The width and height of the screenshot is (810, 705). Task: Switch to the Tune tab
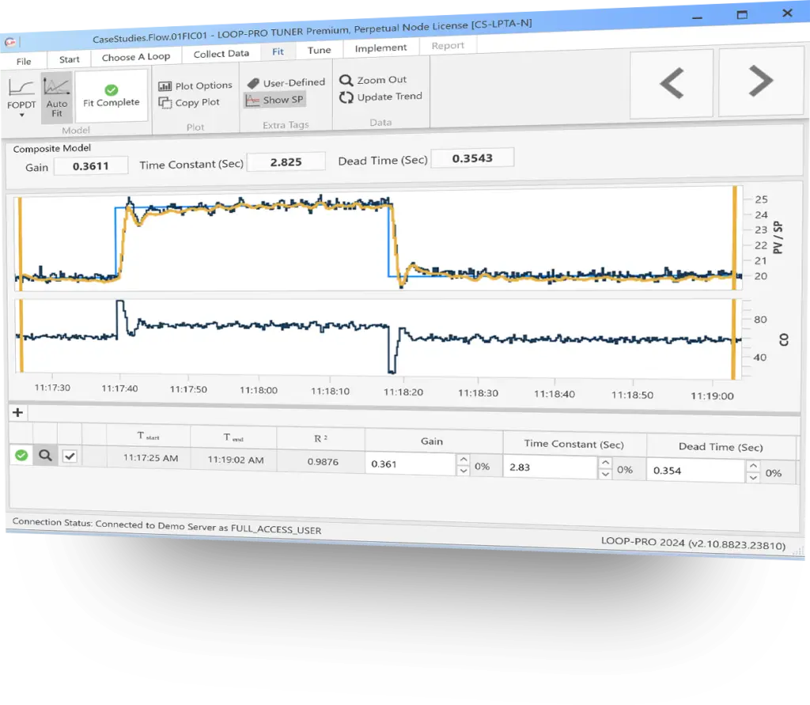pos(319,50)
